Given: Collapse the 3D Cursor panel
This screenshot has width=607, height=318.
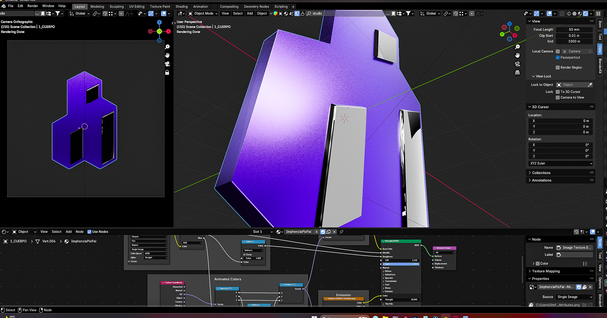Looking at the screenshot, I should click(x=540, y=107).
